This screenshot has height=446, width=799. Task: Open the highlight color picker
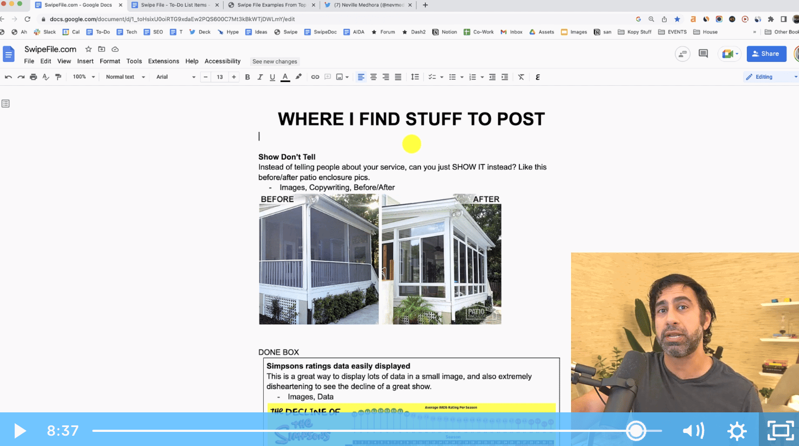tap(298, 77)
